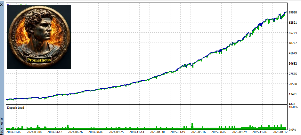Screen dimensions: 301x135
Task: Click the 2024.11.14 date label
Action: [137, 132]
